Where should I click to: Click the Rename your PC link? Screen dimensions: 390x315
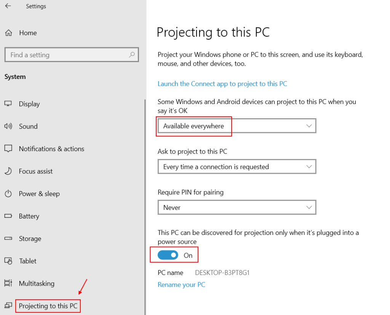[x=181, y=284]
